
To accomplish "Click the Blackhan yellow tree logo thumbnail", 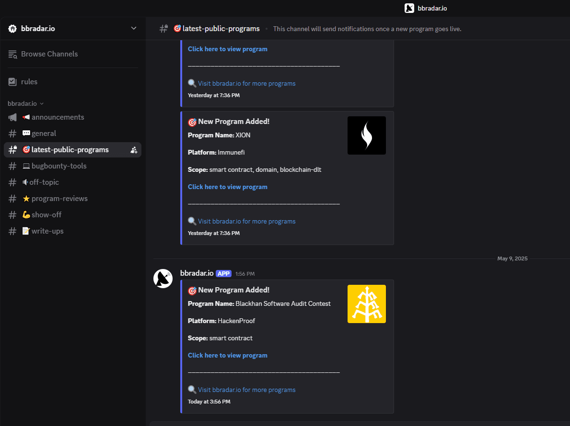I will [366, 304].
